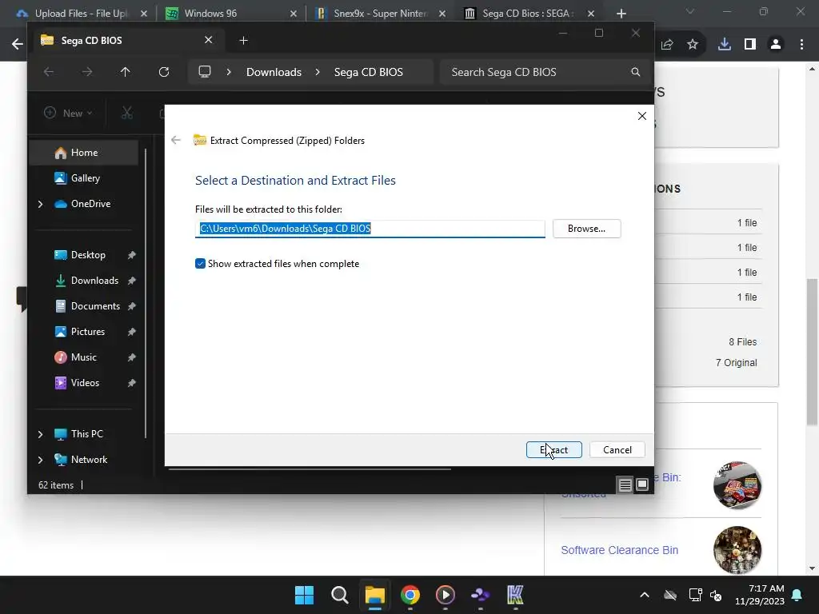Click the extraction destination path field
Viewport: 819px width, 614px height.
(x=370, y=229)
